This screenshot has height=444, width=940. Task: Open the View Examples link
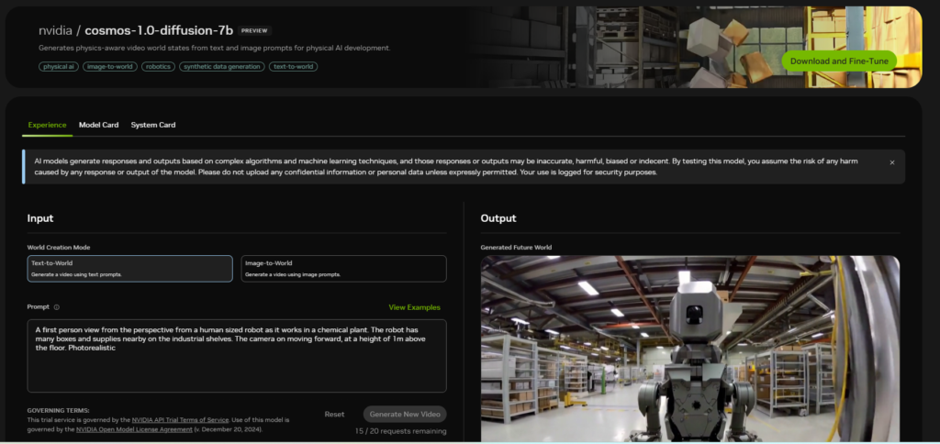click(x=414, y=307)
